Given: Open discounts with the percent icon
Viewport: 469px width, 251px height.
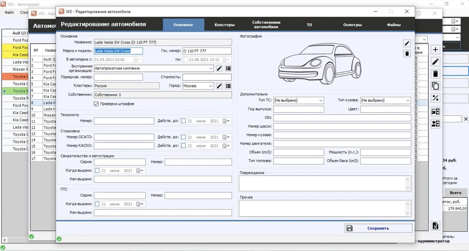Looking at the screenshot, I should (435, 98).
